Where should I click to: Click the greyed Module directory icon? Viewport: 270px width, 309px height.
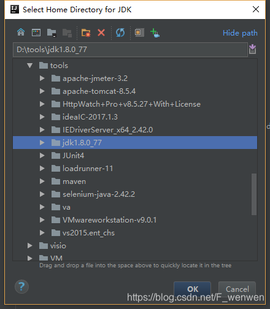tap(67, 32)
